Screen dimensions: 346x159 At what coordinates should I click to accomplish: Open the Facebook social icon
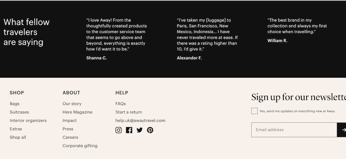coord(129,130)
